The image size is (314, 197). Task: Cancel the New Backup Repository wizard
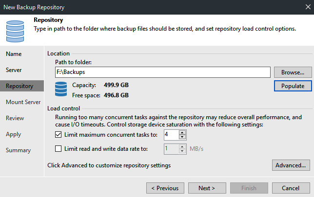pyautogui.click(x=291, y=188)
